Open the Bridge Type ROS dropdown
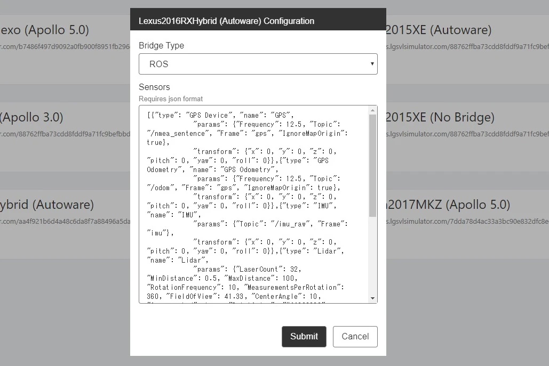Screen dimensions: 549x366 [258, 64]
